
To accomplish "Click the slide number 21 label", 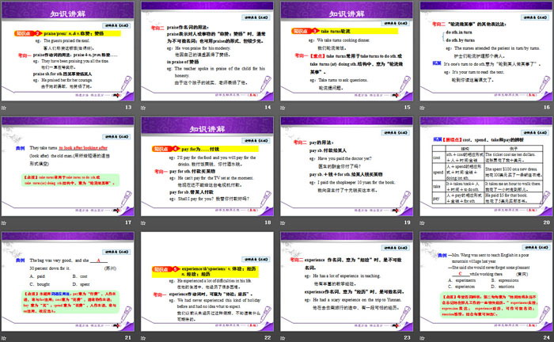I will 128,338.
